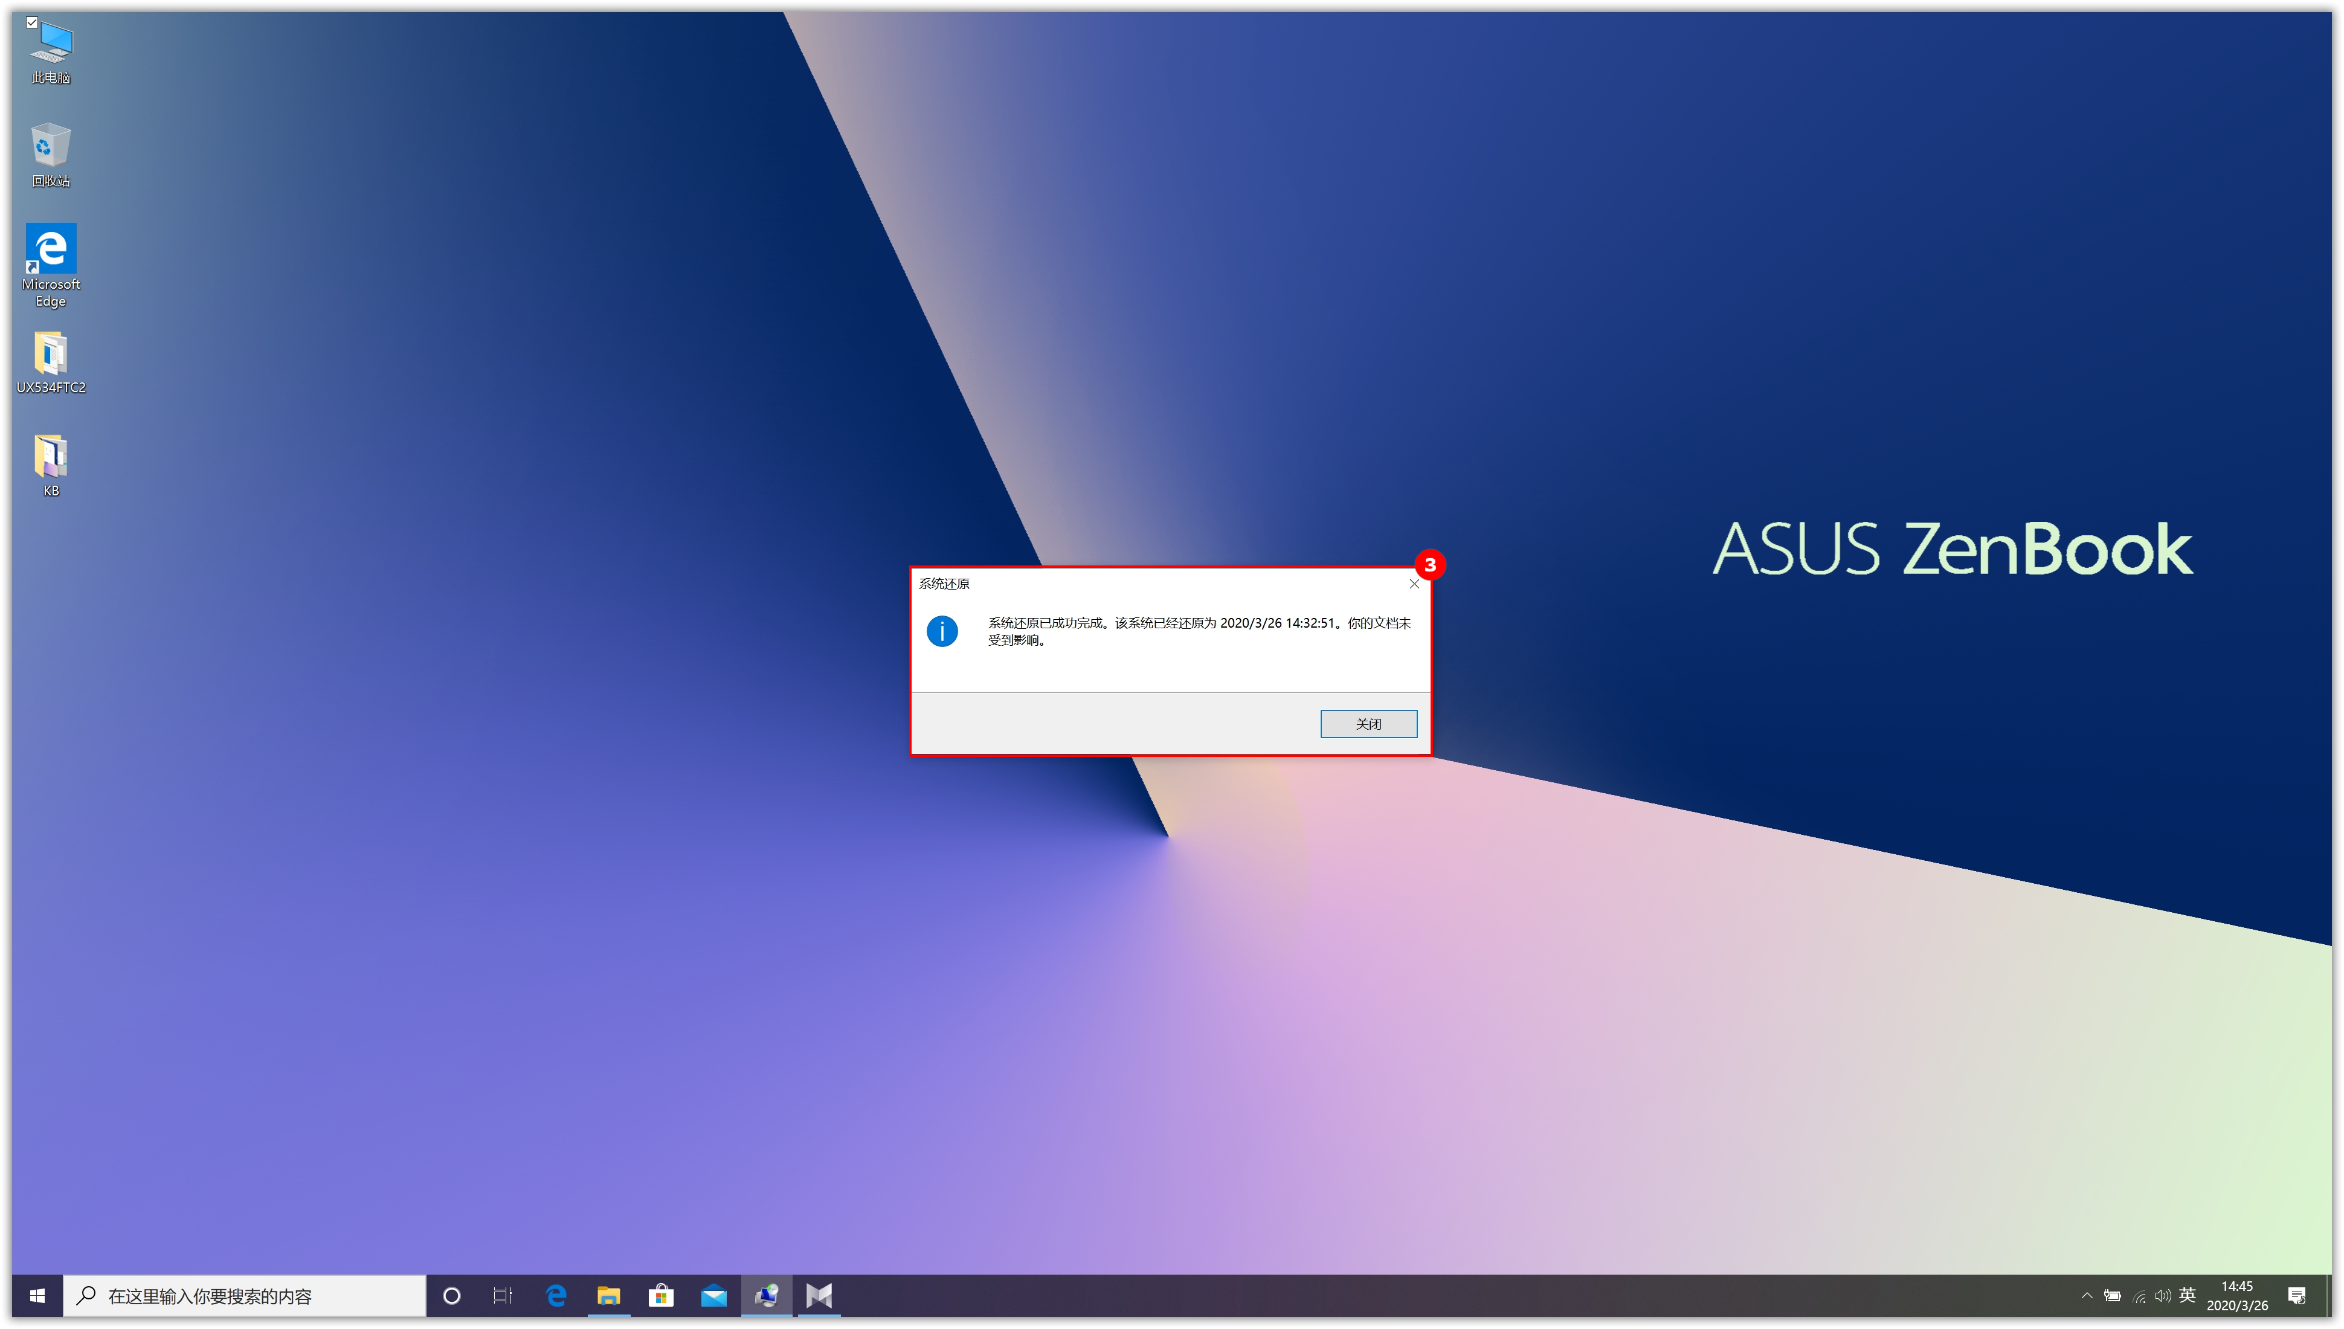Open Microsoft Store from the taskbar
Screen dimensions: 2344x1329
coord(661,1295)
